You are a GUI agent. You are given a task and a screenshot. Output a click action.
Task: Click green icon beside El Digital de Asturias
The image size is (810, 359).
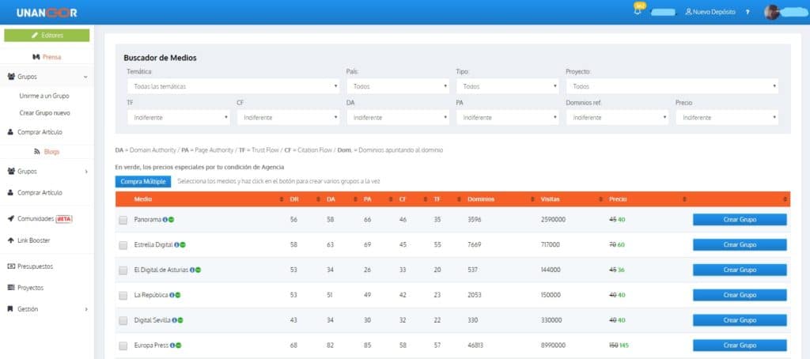point(199,270)
